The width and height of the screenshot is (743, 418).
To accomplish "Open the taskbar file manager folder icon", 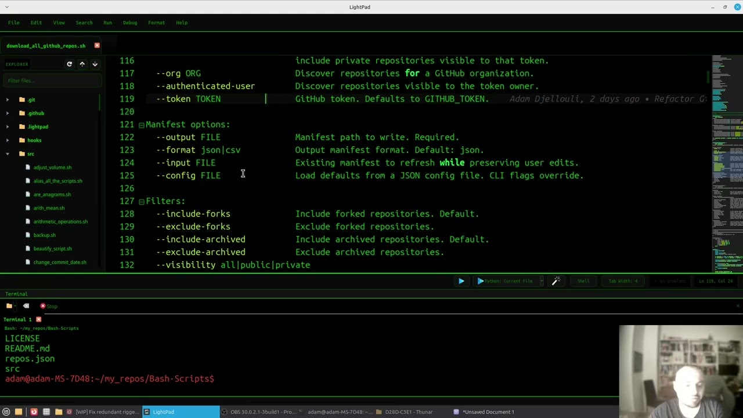I will 59,412.
